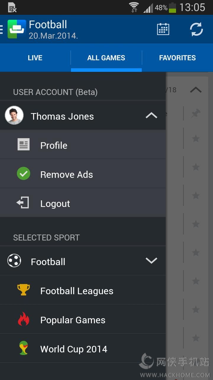
Task: Collapse the Thomas Jones account section
Action: (x=151, y=115)
